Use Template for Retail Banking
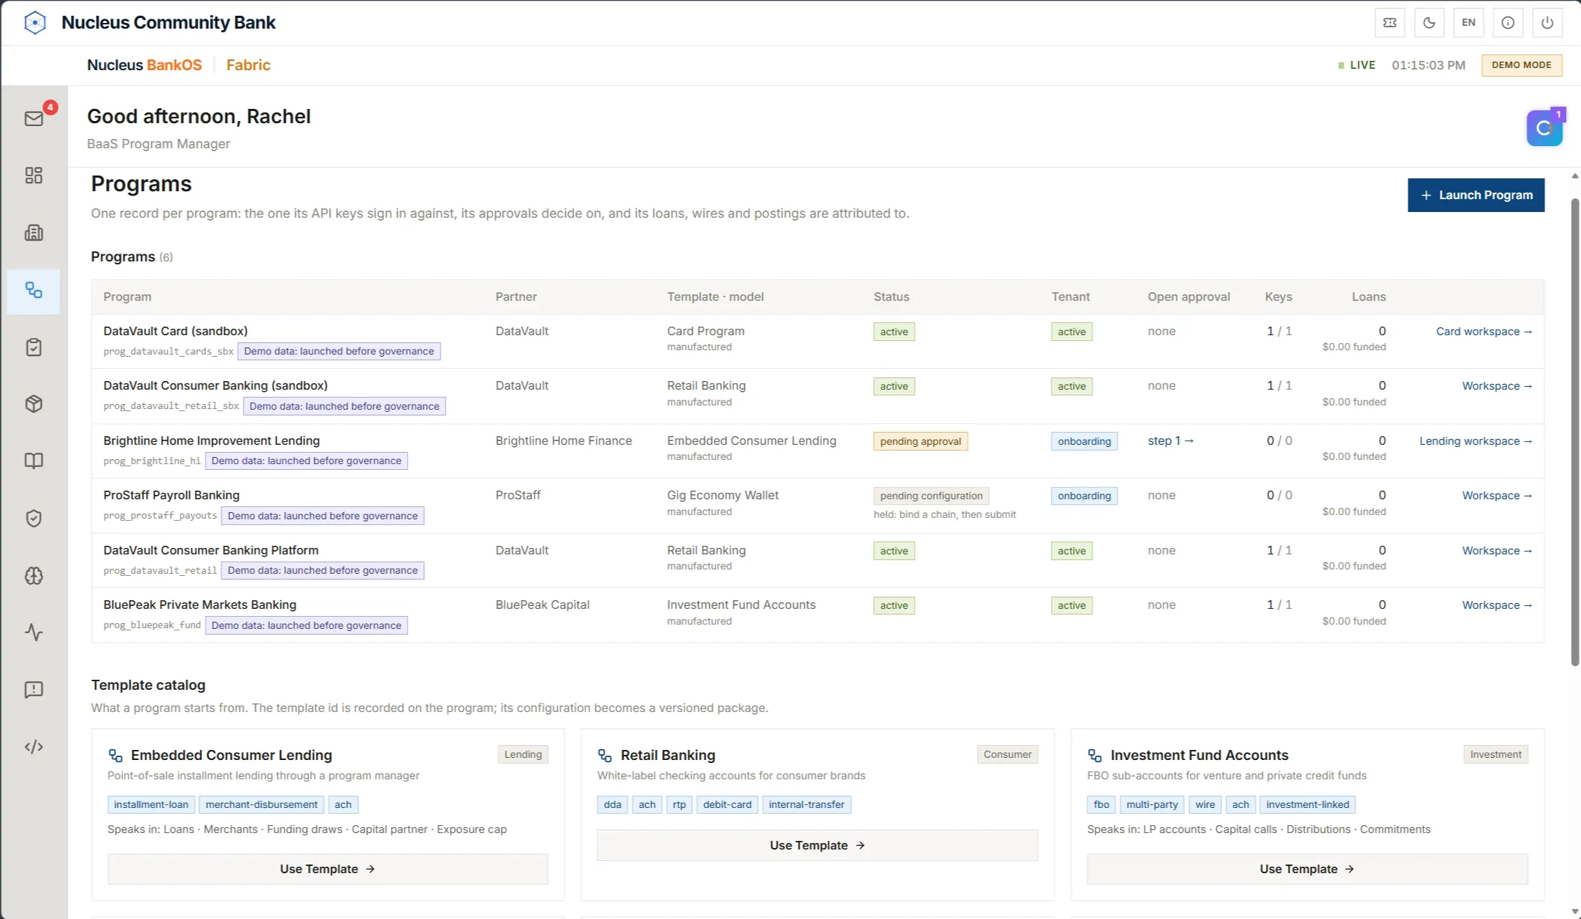The width and height of the screenshot is (1581, 919). (x=817, y=845)
